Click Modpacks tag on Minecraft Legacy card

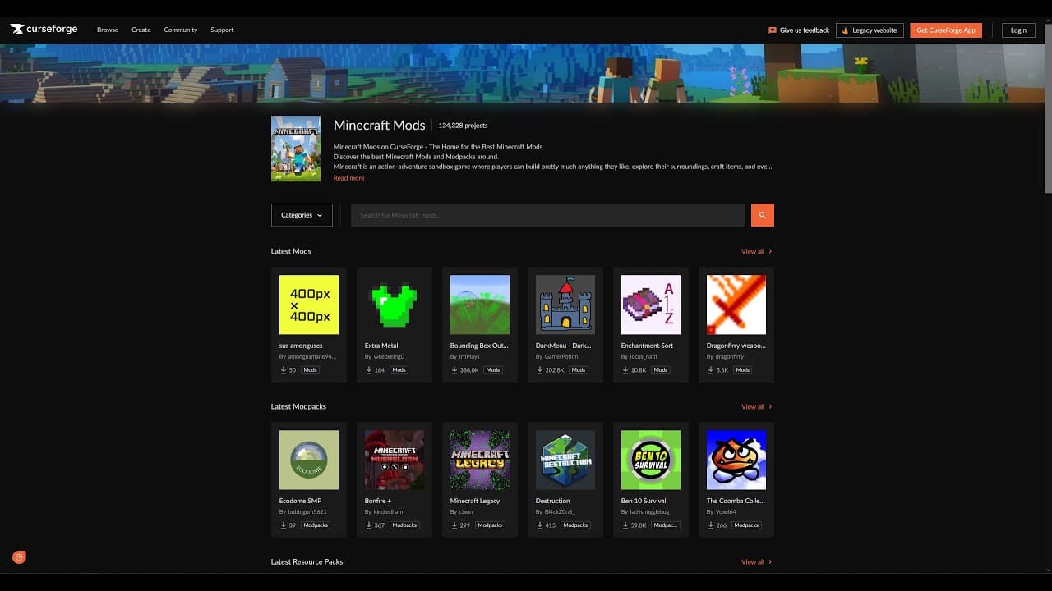tap(490, 525)
